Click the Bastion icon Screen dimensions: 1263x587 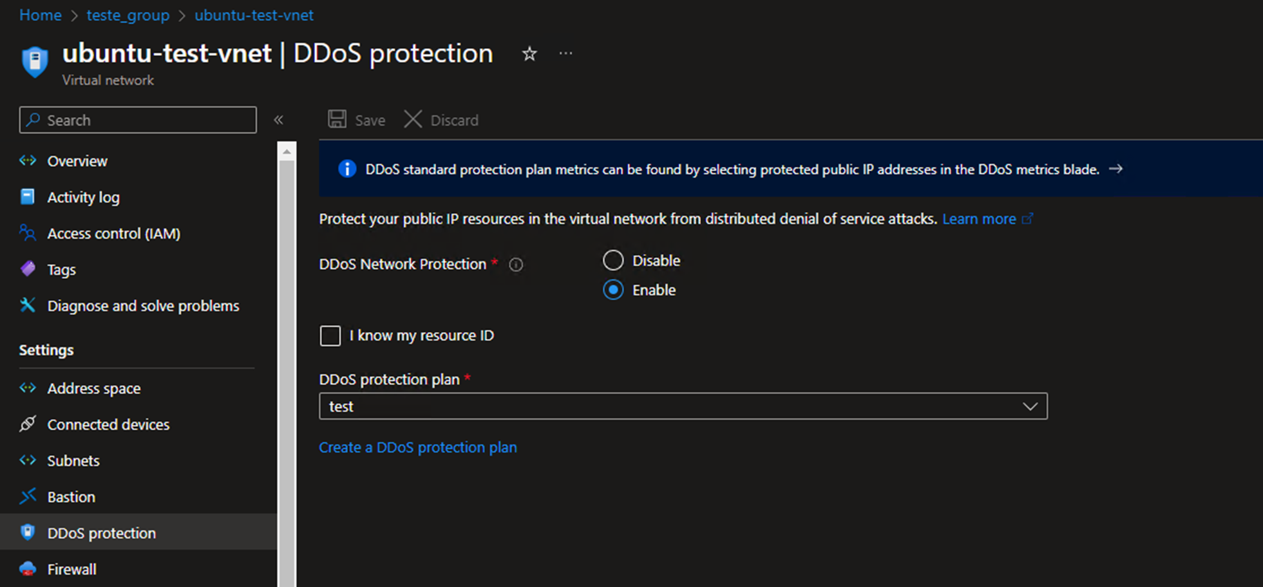(28, 496)
